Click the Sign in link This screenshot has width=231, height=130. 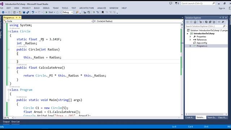click(x=222, y=8)
